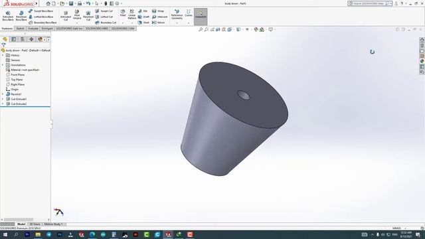
Task: Select the Lofted Cut feature
Action: 104,17
